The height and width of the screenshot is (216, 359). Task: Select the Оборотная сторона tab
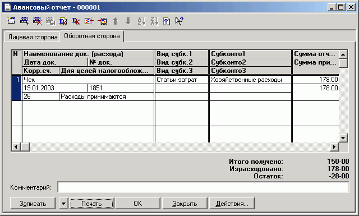[x=92, y=36]
